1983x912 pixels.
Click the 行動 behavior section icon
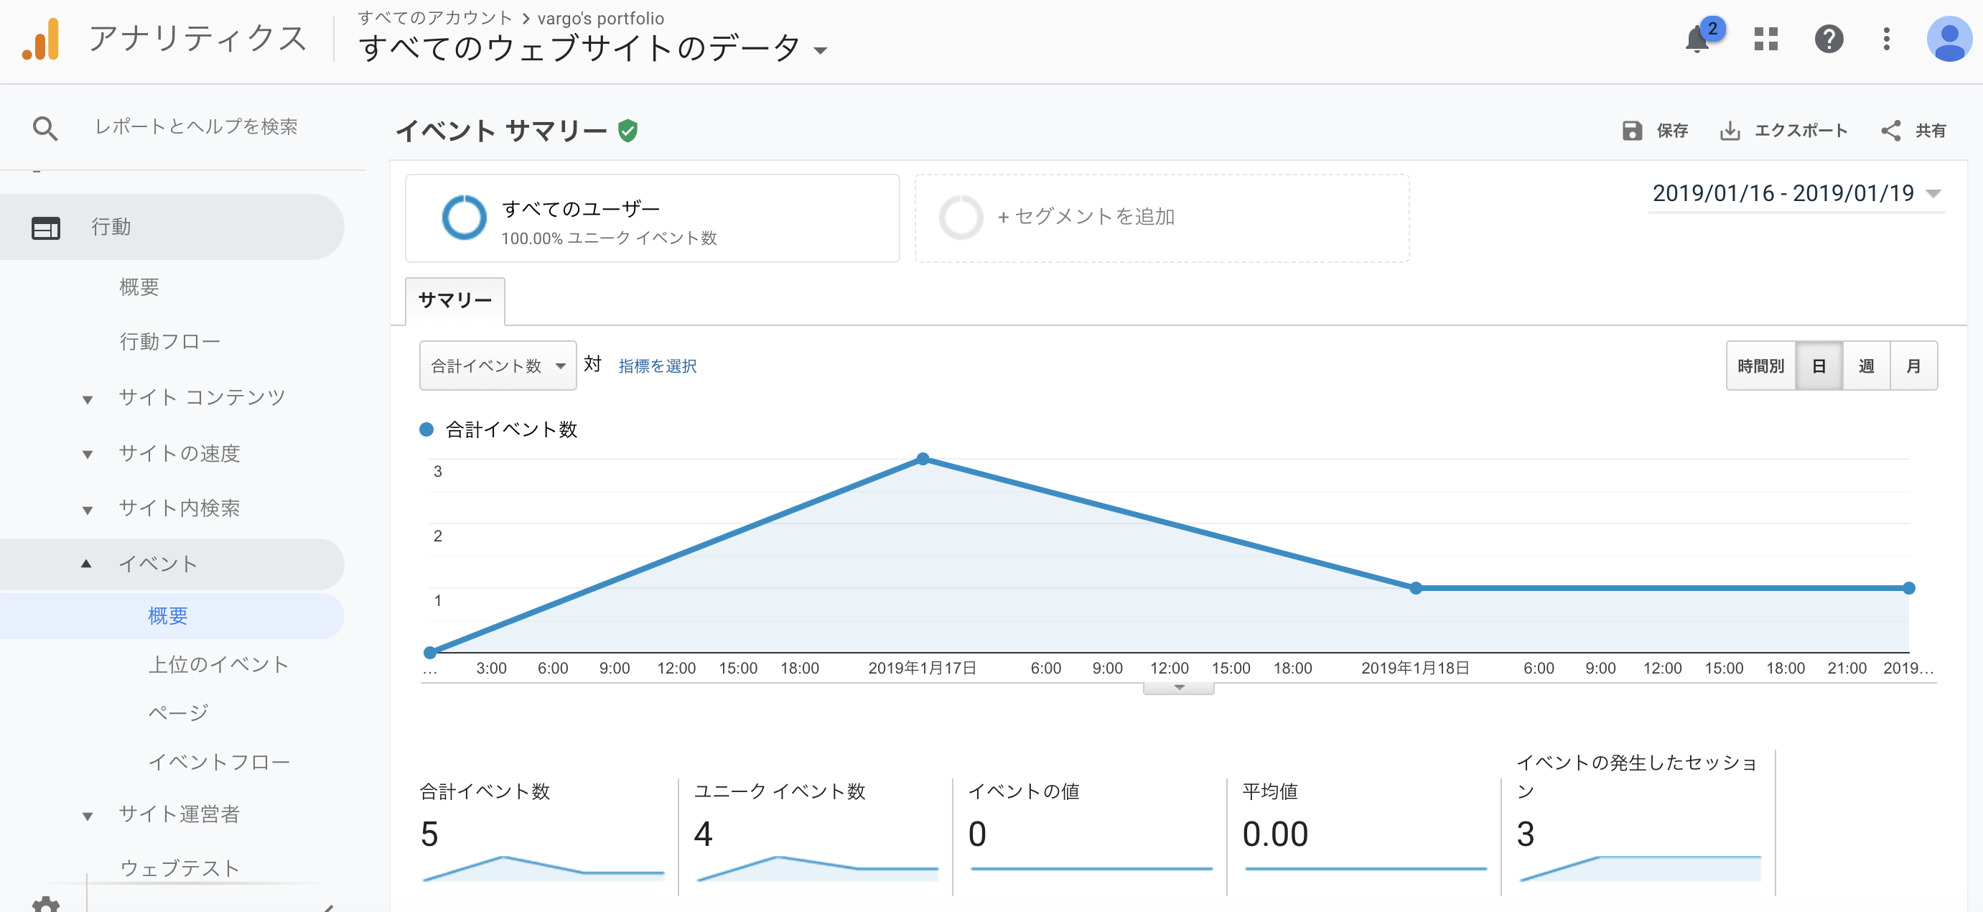(x=45, y=228)
